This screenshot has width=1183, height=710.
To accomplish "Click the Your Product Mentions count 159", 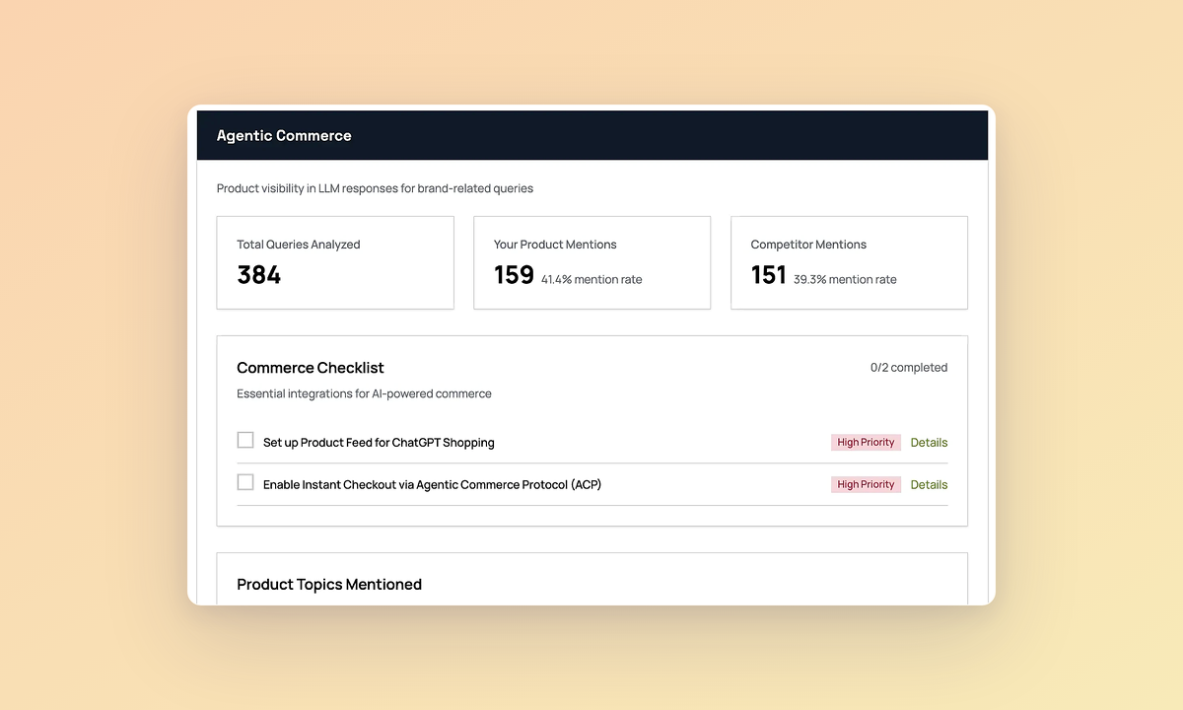I will [515, 275].
